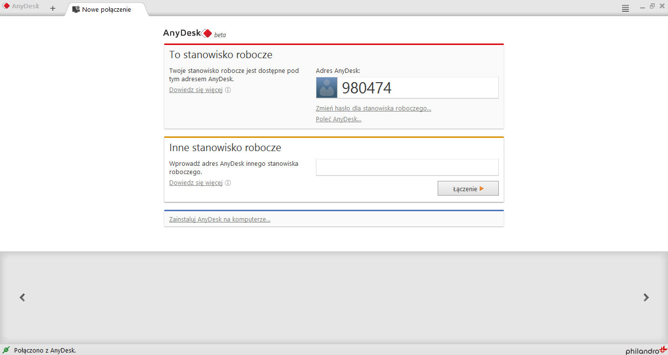The height and width of the screenshot is (355, 668).
Task: Click the philandro logo in status bar
Action: coord(646,351)
